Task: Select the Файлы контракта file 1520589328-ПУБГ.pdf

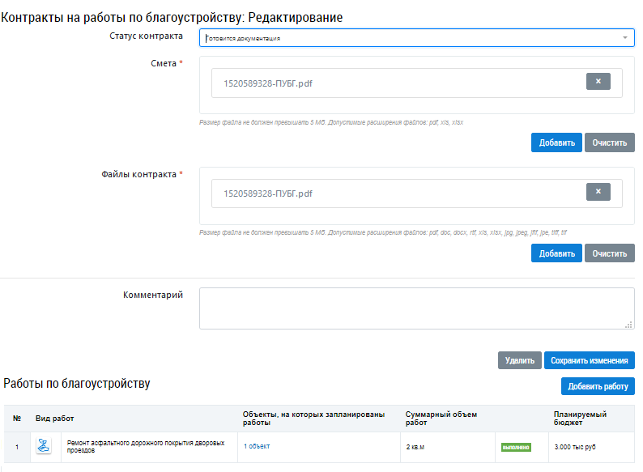Action: pos(268,193)
